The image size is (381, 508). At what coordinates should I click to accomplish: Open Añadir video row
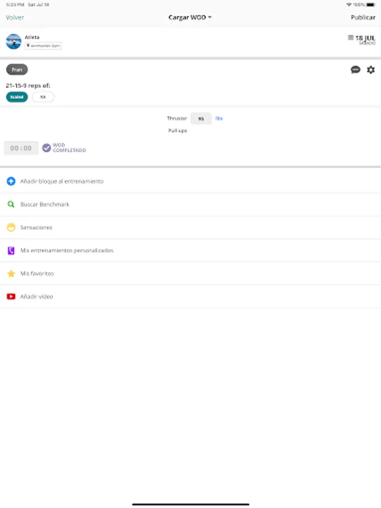tap(191, 296)
